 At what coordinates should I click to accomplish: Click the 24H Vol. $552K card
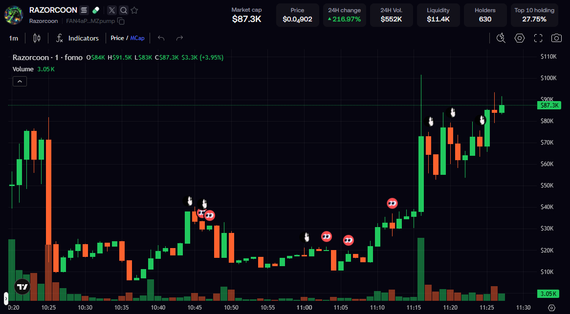pos(391,15)
